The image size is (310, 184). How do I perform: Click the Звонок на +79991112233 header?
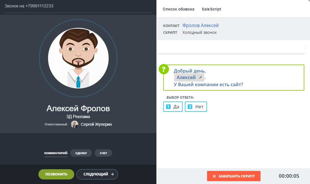(x=29, y=6)
